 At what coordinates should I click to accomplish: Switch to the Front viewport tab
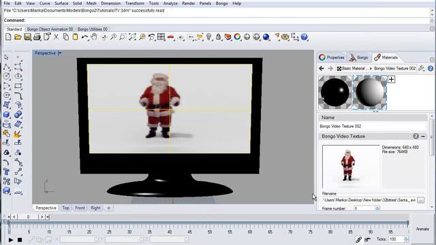tap(80, 208)
